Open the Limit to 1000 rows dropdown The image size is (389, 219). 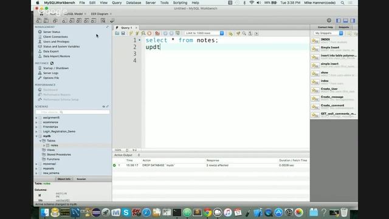click(204, 33)
